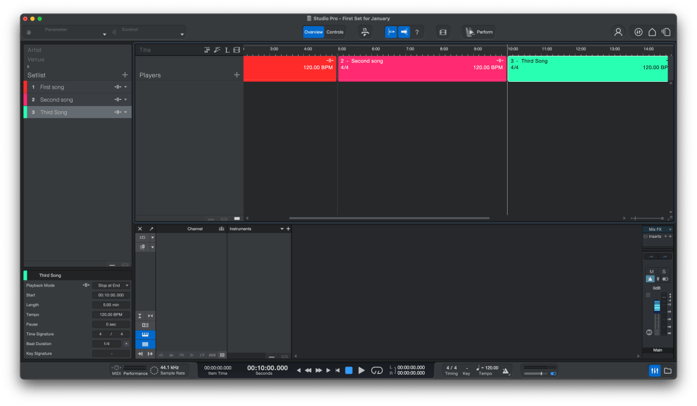Click the bar chart icon next to Channel header
Image resolution: width=697 pixels, height=406 pixels.
tap(221, 228)
